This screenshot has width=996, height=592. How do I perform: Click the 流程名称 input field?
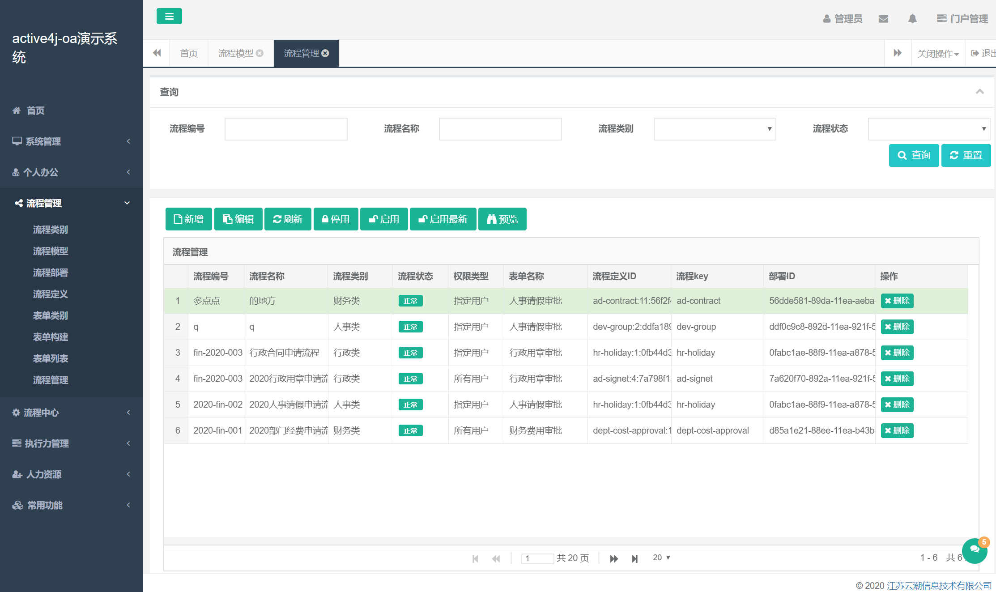tap(500, 129)
